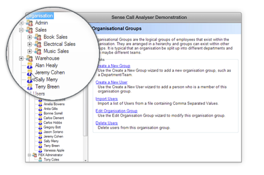Click the Carlos Clement user icon
The width and height of the screenshot is (264, 175).
(x=40, y=118)
